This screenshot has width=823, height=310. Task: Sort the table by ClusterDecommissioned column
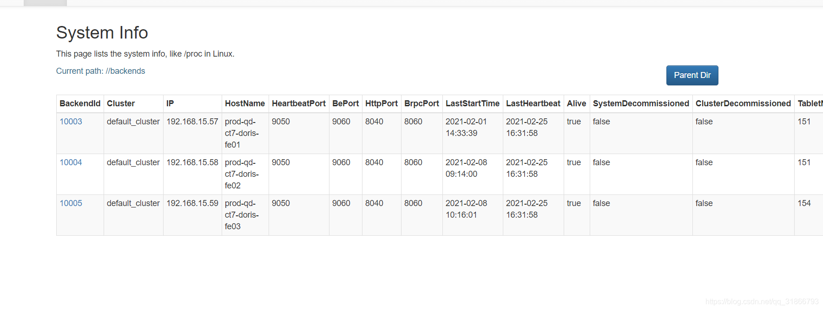coord(743,103)
